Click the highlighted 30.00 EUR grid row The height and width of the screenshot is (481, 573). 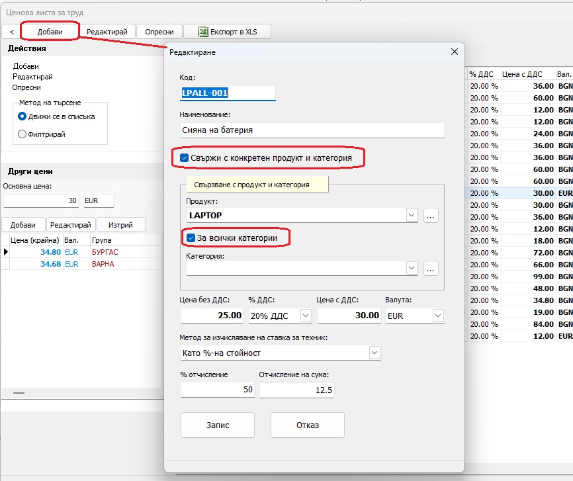519,193
